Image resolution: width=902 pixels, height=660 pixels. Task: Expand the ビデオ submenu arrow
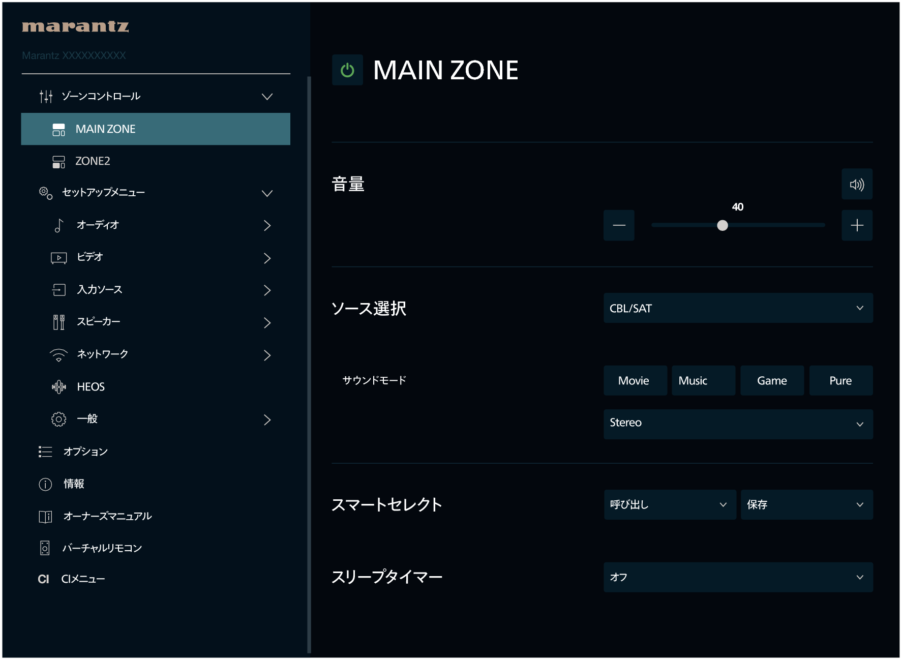[267, 258]
